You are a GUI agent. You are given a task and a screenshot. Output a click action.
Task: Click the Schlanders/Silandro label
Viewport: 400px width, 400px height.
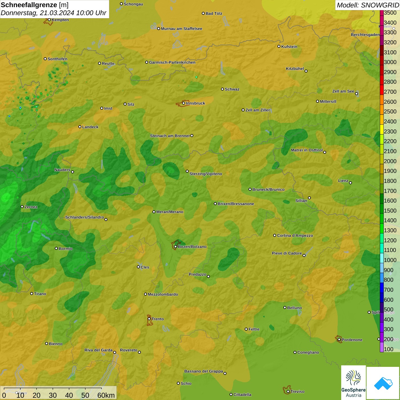[85, 217]
